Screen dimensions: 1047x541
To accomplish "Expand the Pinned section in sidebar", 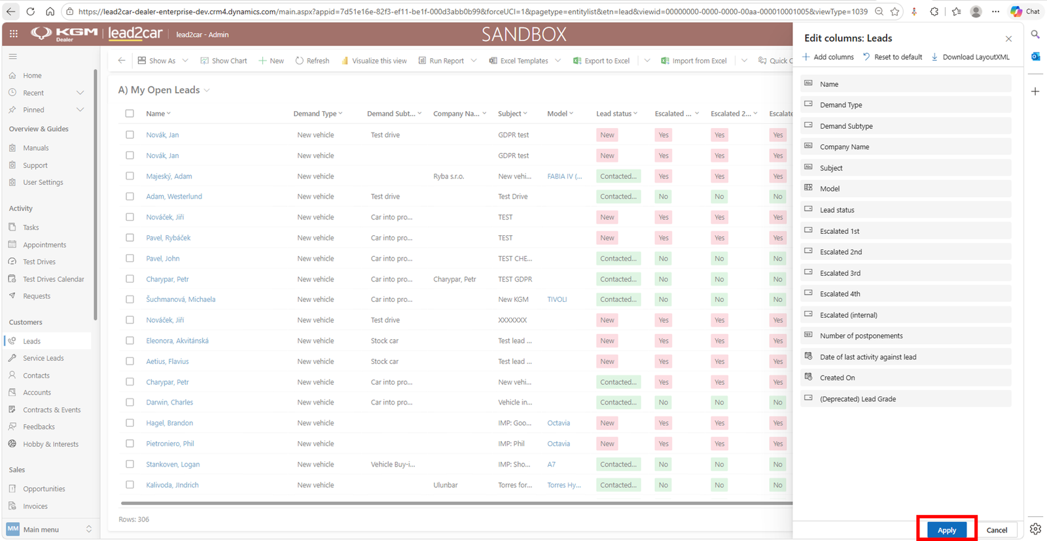I will 80,110.
